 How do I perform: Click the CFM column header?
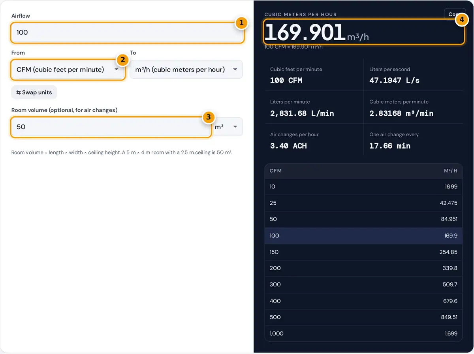(x=276, y=171)
